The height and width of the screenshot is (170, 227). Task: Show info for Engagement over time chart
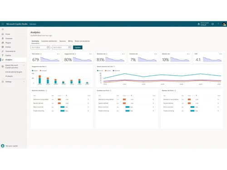point(46,67)
